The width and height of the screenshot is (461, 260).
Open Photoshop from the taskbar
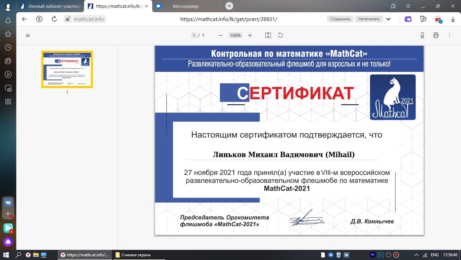pos(381,255)
